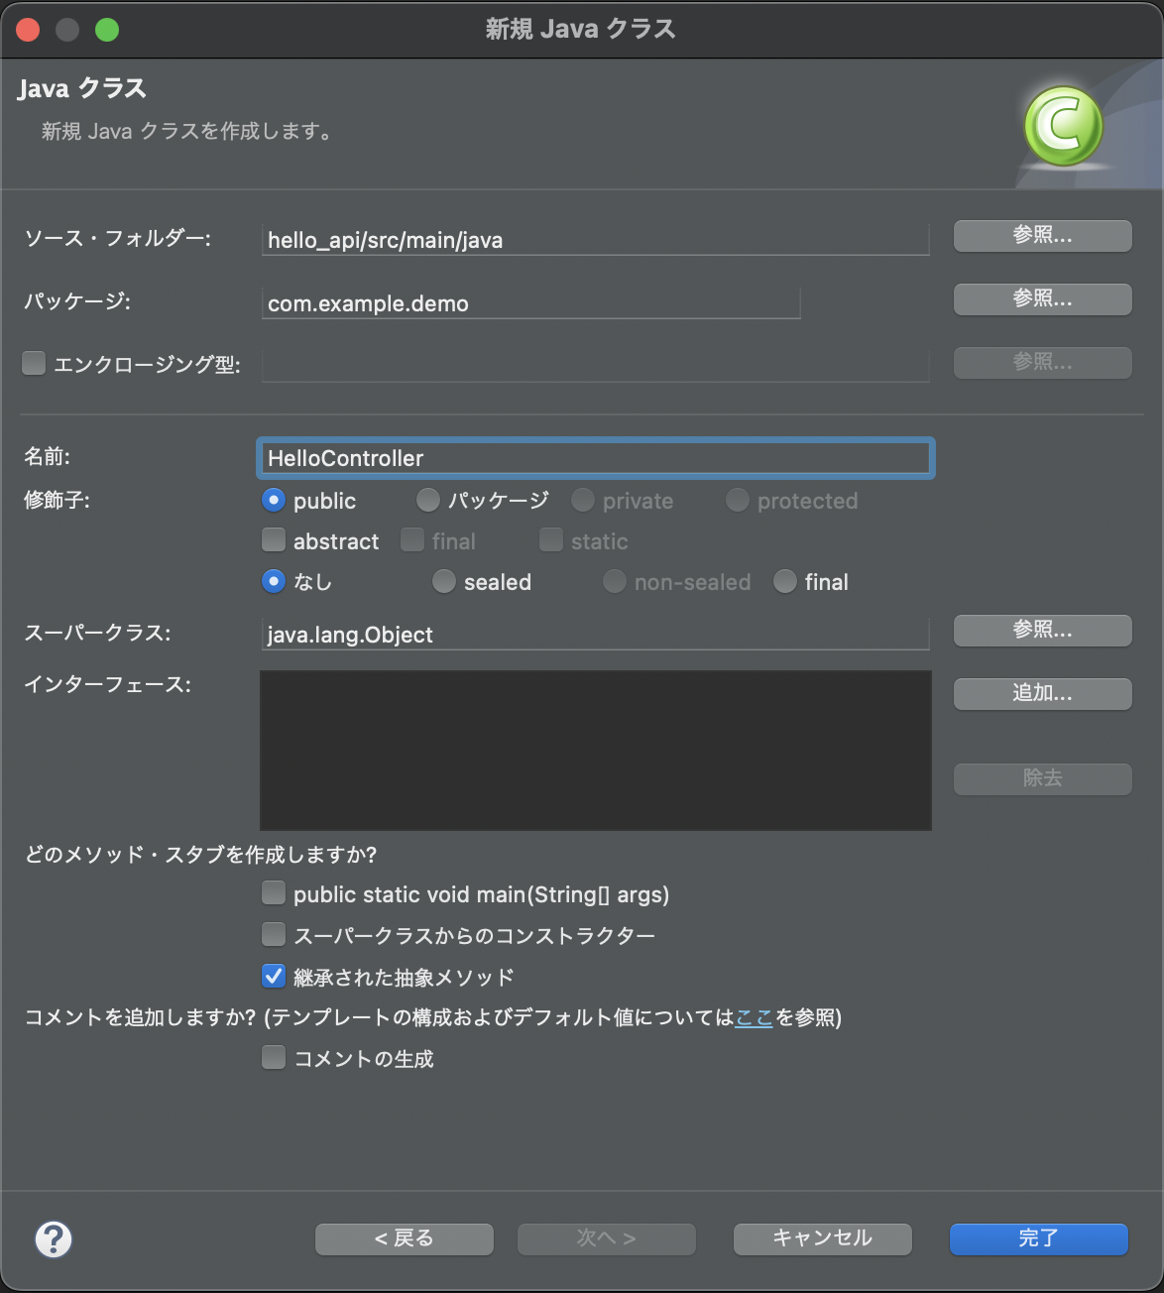The height and width of the screenshot is (1293, 1164).
Task: Open the ここ template configuration link
Action: (753, 1018)
